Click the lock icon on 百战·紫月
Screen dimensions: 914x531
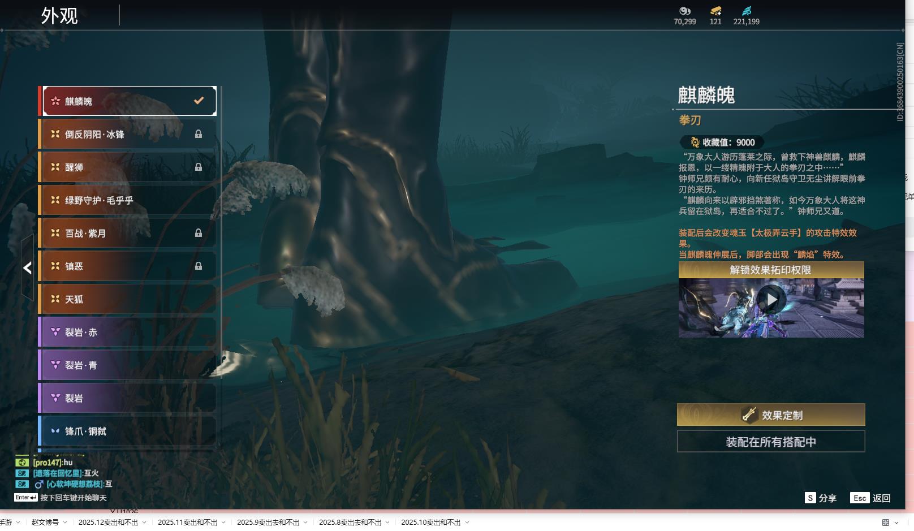199,233
